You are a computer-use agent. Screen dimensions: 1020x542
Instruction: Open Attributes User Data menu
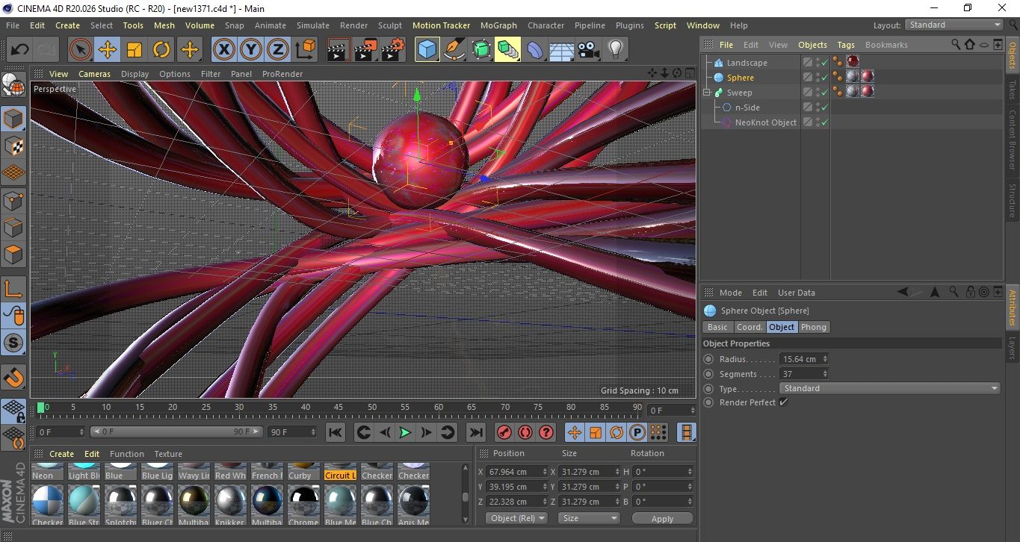click(x=797, y=293)
